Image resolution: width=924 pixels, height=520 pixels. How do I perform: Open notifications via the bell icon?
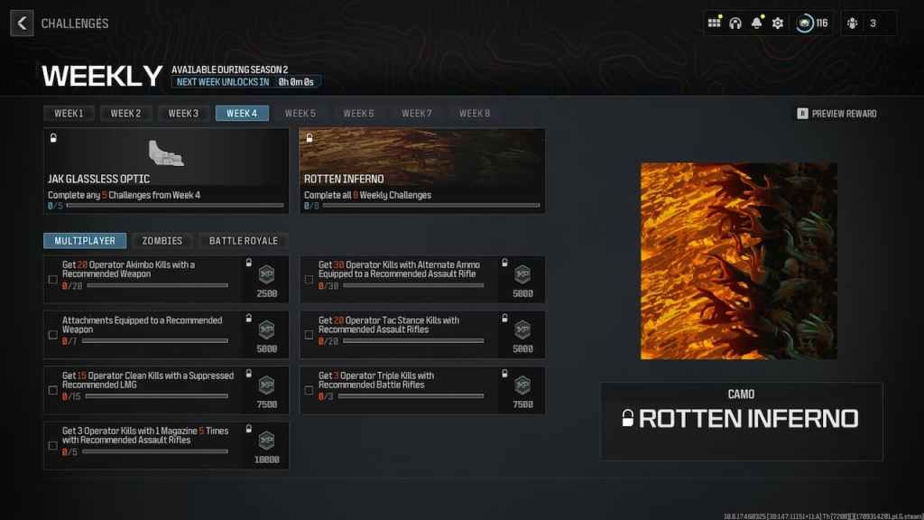click(x=757, y=23)
